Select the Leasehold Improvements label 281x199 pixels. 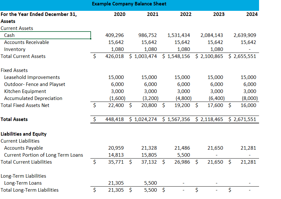[x=32, y=77]
